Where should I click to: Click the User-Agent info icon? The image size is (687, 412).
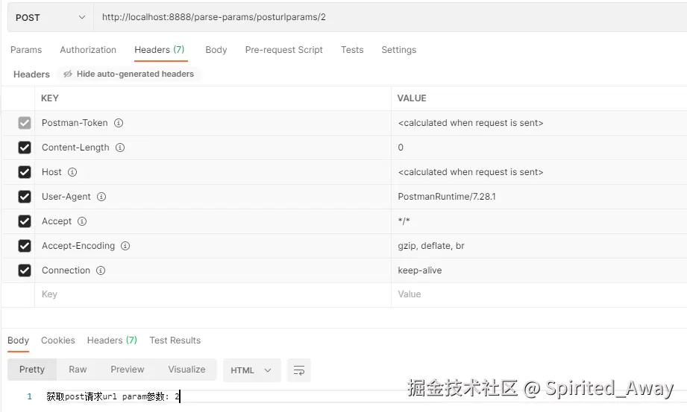(x=101, y=197)
